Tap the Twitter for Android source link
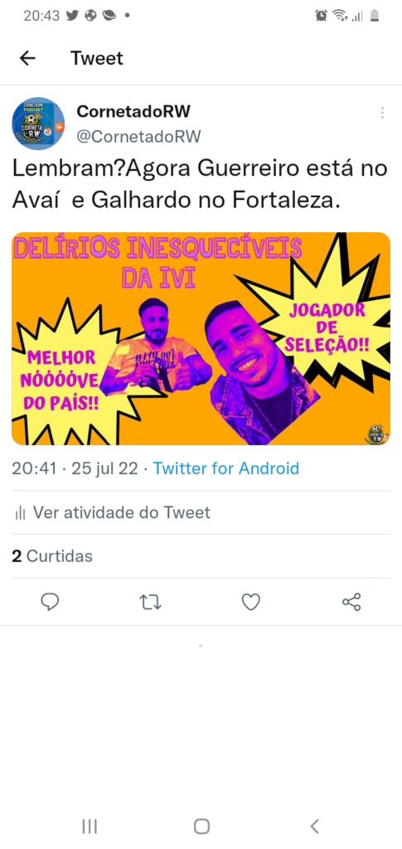The image size is (402, 849). [226, 468]
